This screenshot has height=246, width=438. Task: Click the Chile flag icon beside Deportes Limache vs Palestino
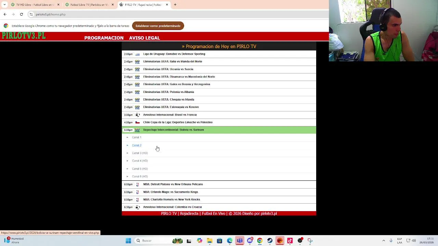point(138,122)
